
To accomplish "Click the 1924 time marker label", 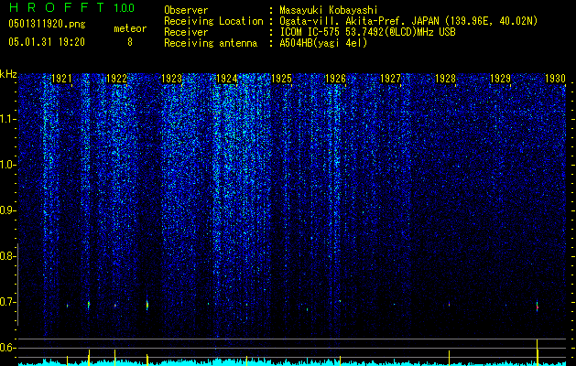I will (226, 79).
